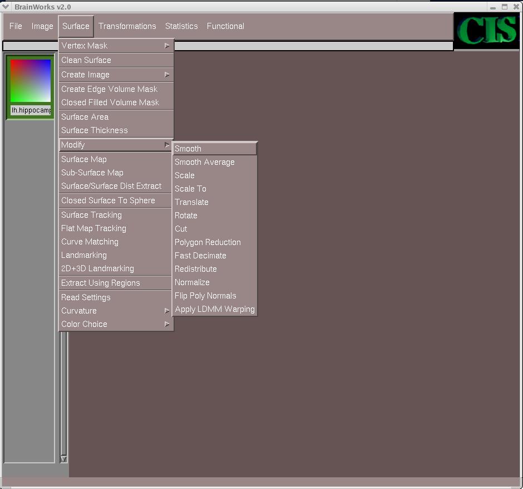The height and width of the screenshot is (489, 523).
Task: Choose Apply LDMM Warping
Action: click(x=215, y=309)
